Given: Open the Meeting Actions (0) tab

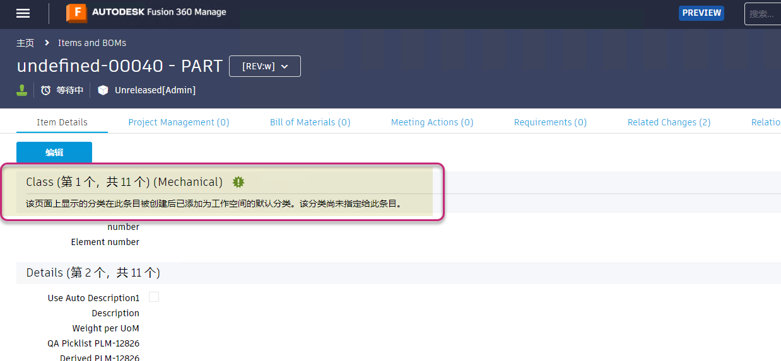Looking at the screenshot, I should 432,122.
